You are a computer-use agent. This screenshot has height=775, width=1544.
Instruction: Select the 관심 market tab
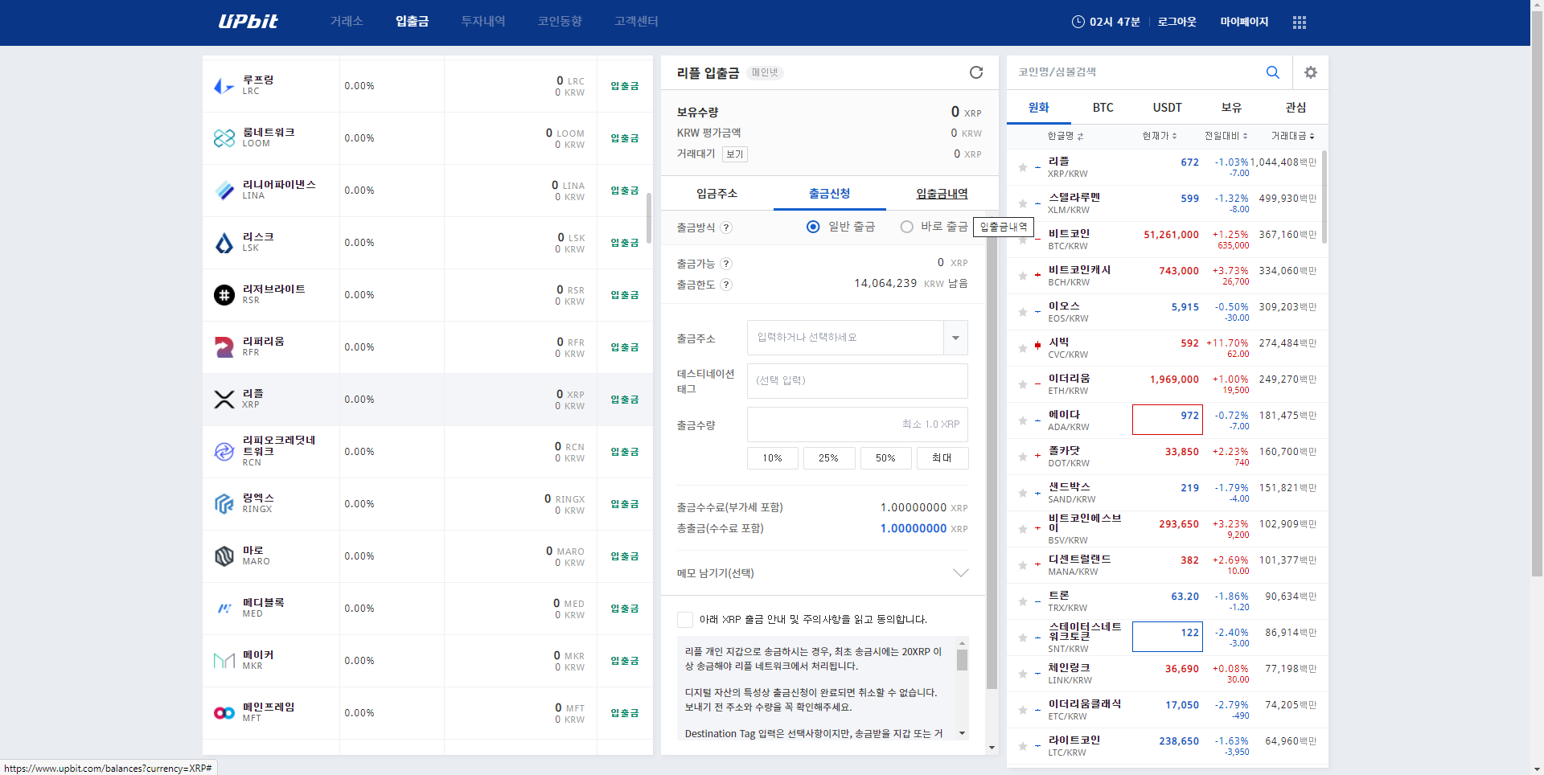(x=1296, y=108)
